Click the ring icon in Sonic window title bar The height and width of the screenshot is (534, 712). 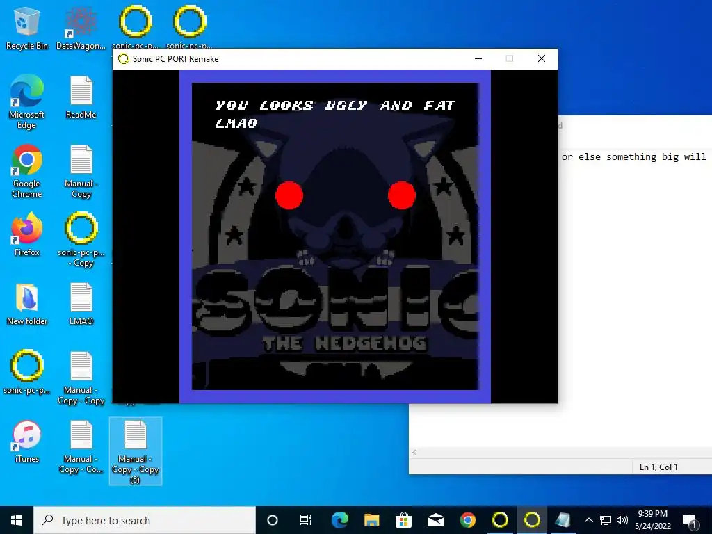123,59
